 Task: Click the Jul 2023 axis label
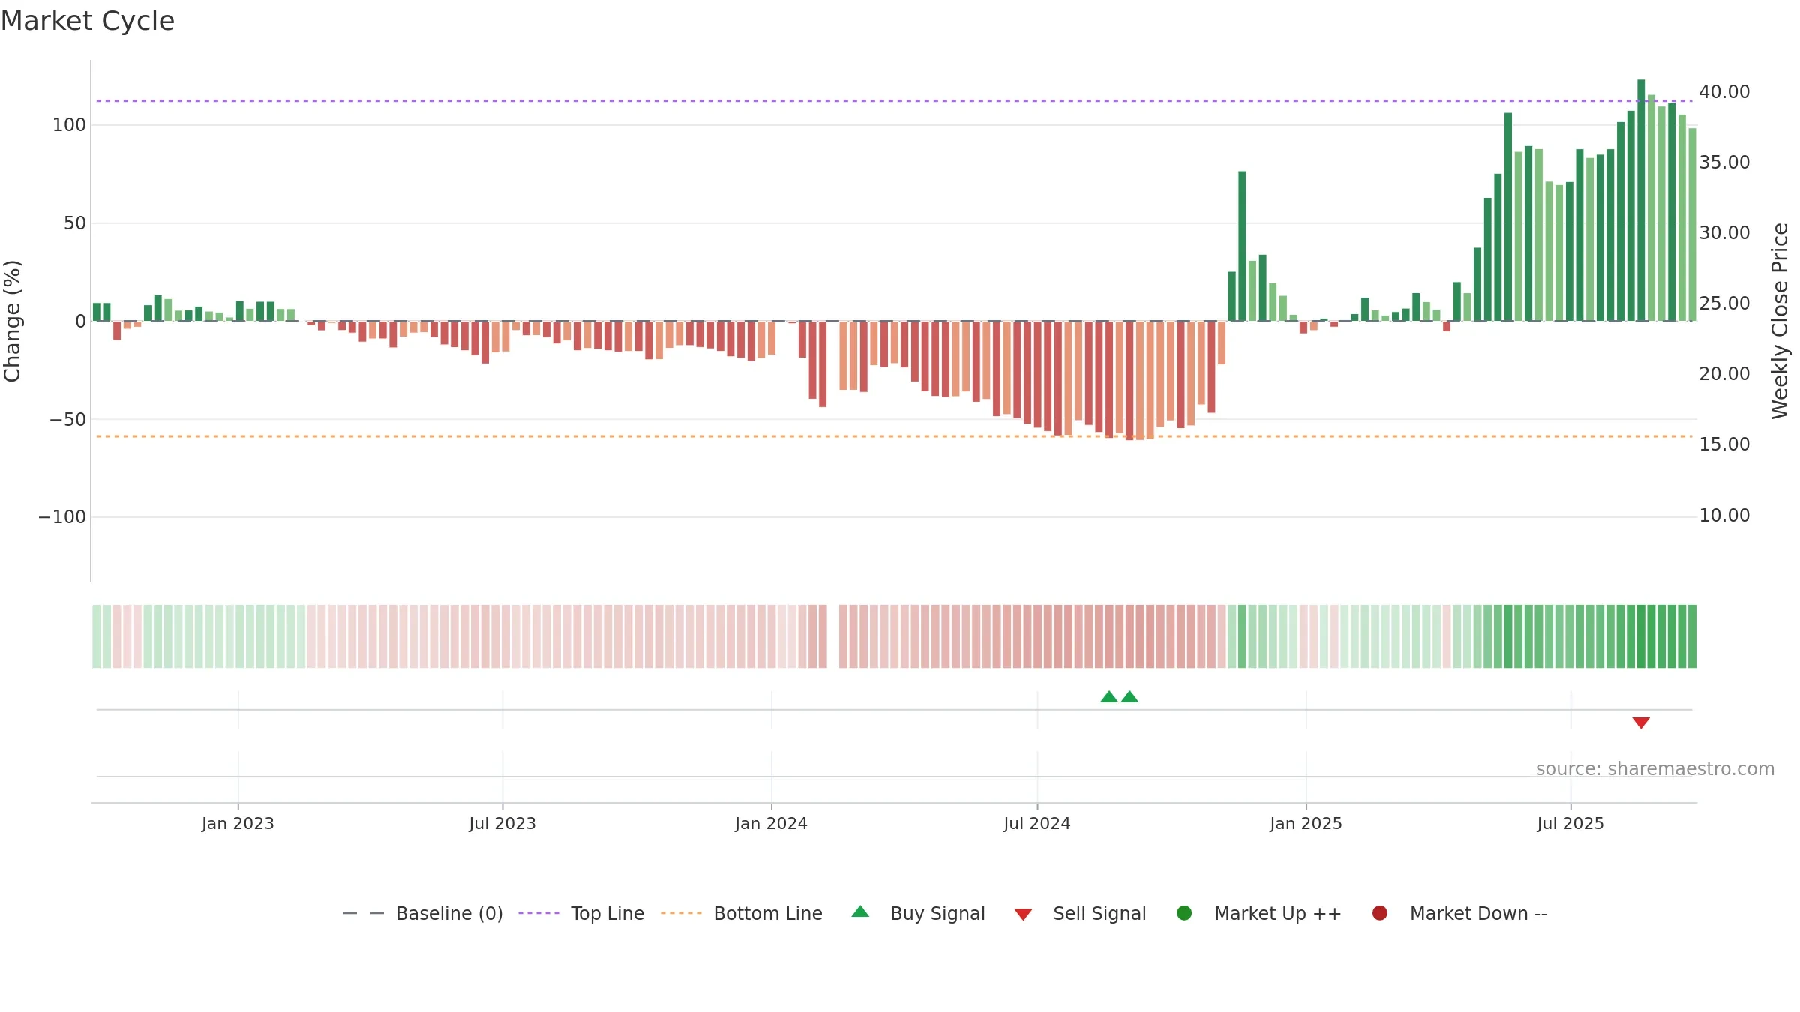click(x=502, y=824)
